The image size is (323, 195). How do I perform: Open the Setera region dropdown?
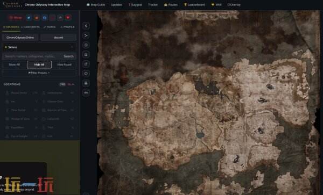pos(39,47)
